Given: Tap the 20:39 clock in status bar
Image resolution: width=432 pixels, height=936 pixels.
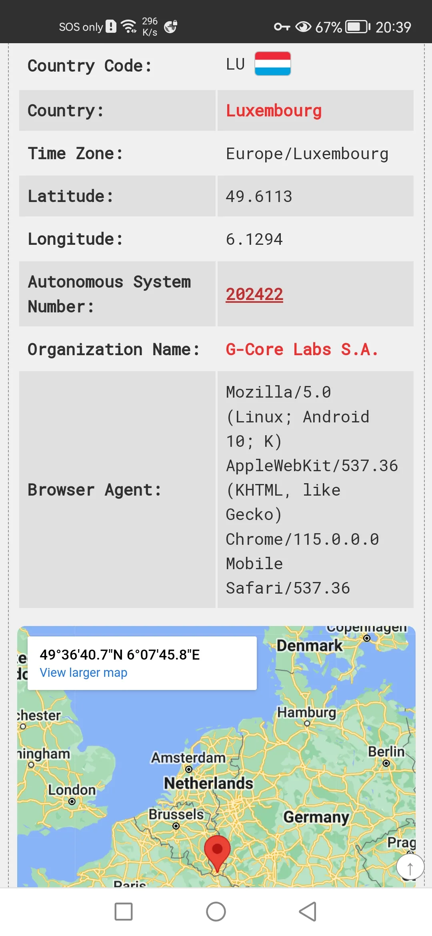Looking at the screenshot, I should (393, 27).
